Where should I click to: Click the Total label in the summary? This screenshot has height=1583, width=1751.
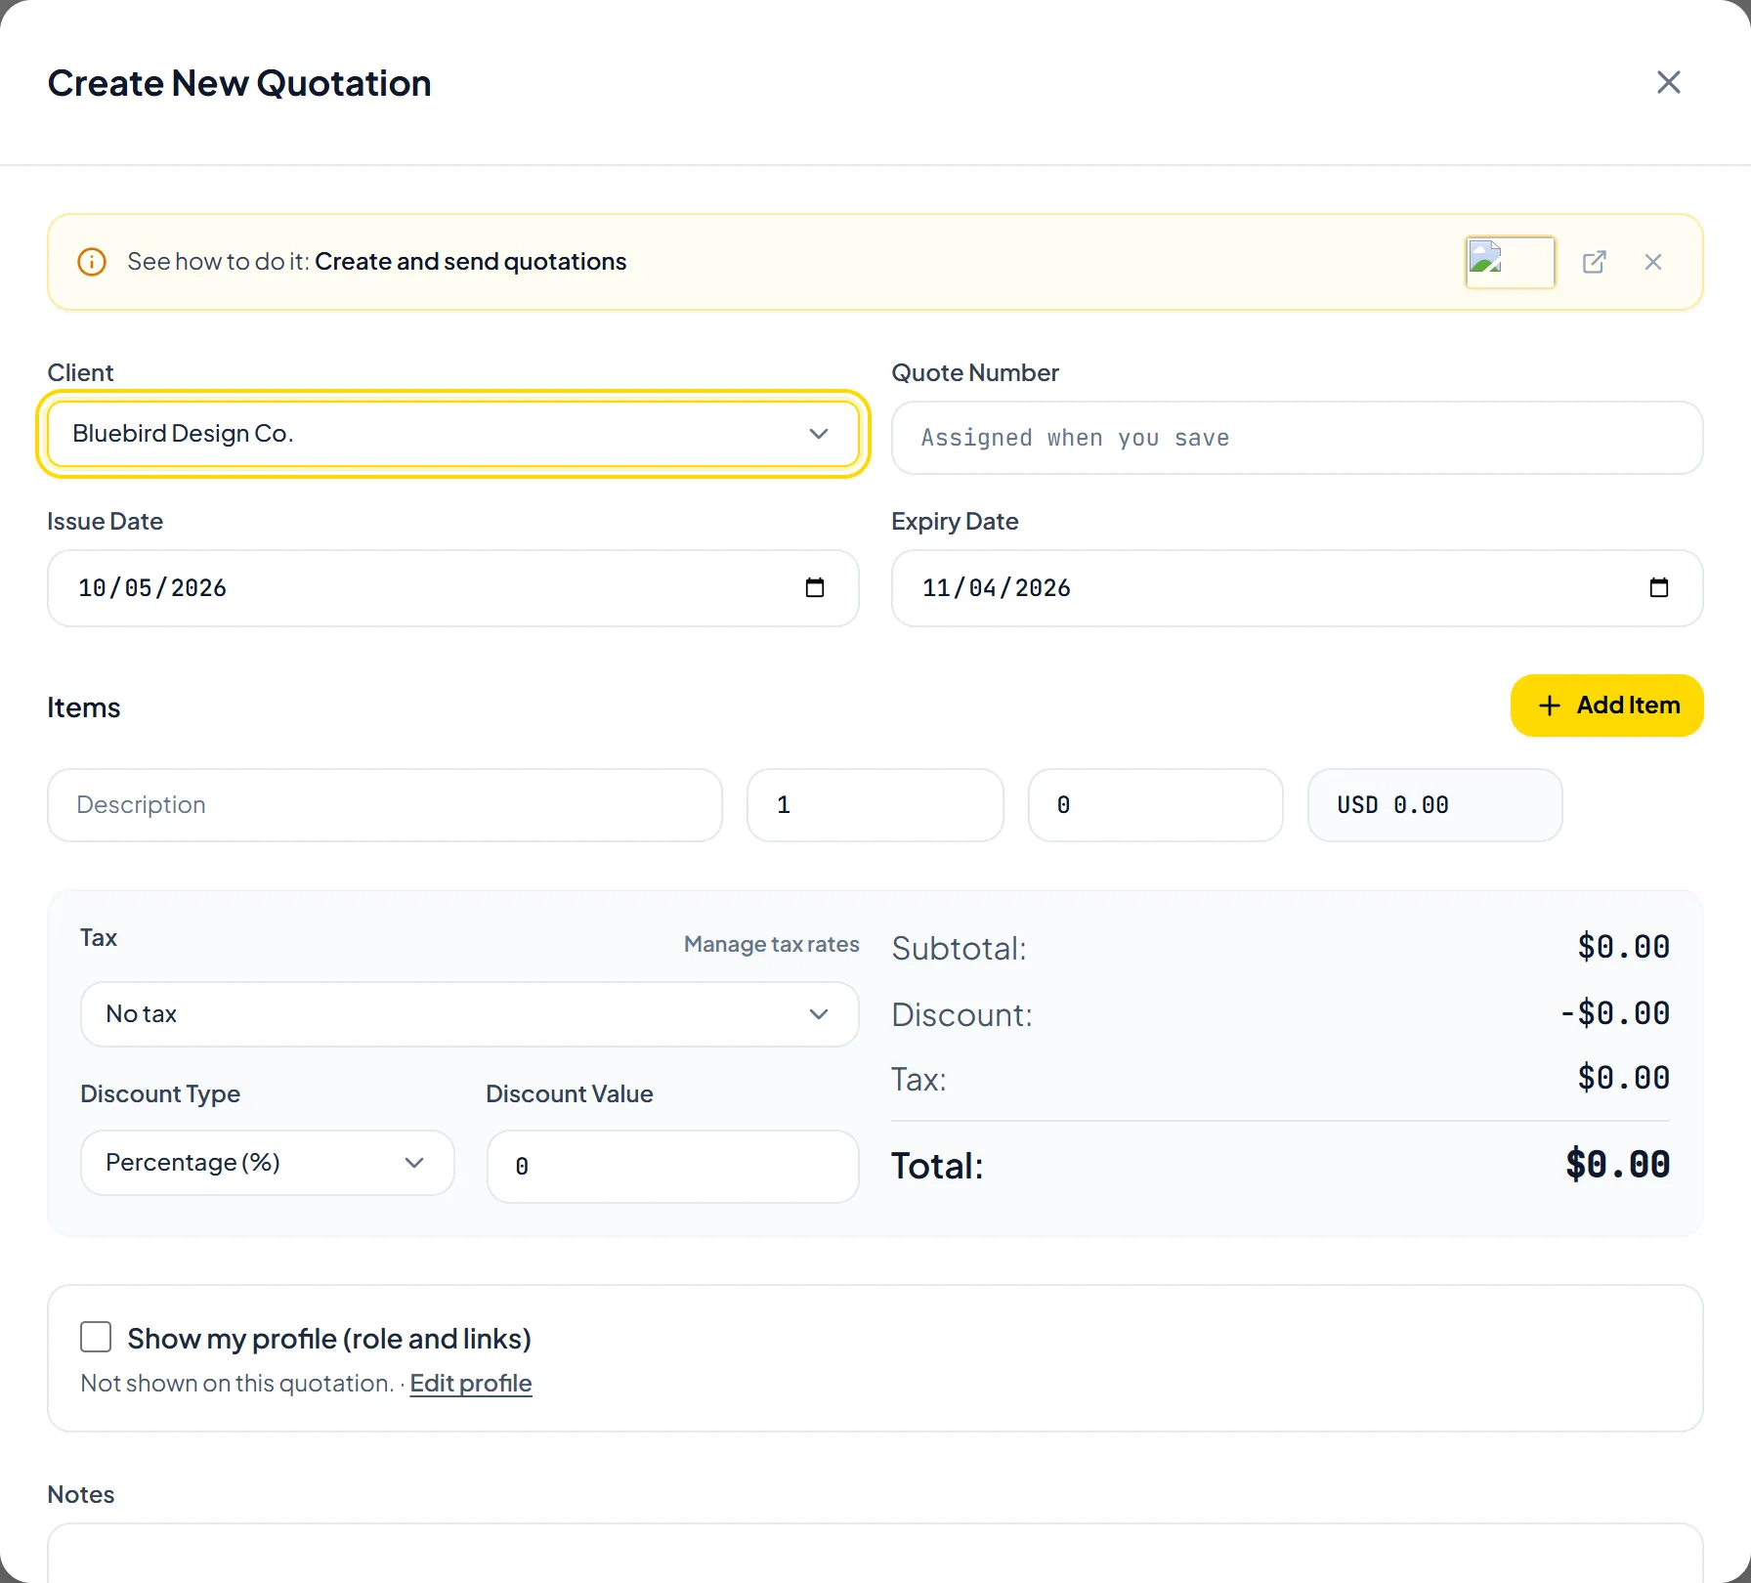click(x=937, y=1166)
